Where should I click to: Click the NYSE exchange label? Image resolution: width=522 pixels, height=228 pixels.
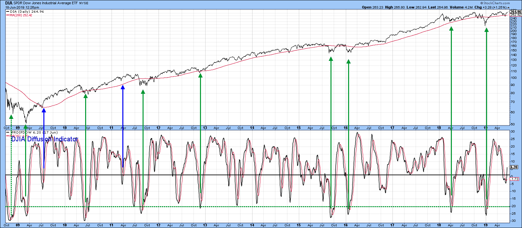[x=84, y=3]
